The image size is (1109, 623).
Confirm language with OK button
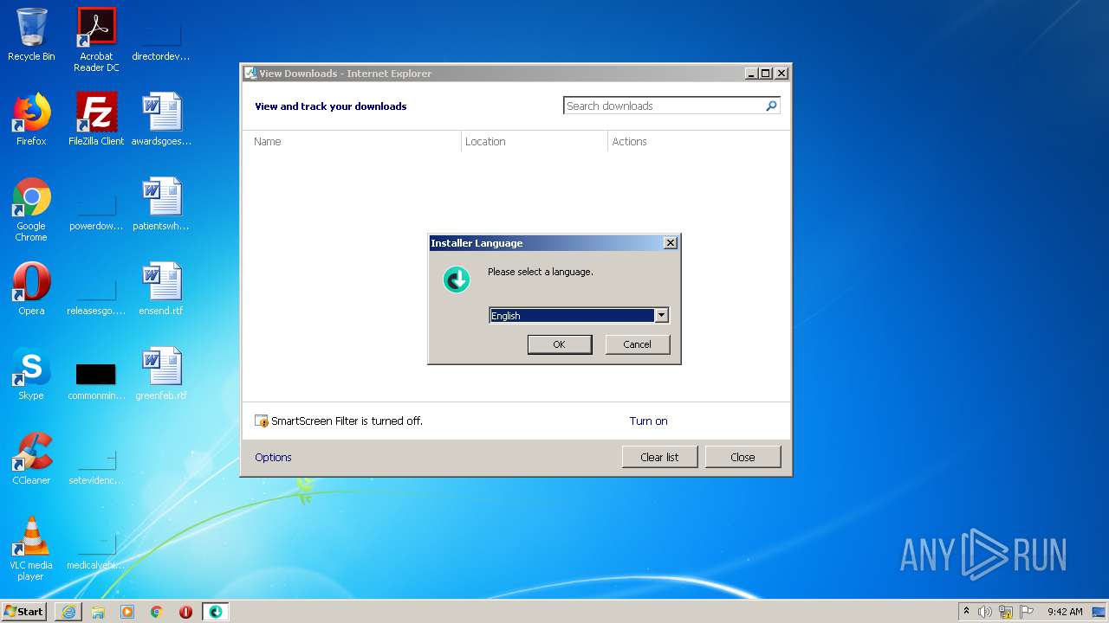560,344
